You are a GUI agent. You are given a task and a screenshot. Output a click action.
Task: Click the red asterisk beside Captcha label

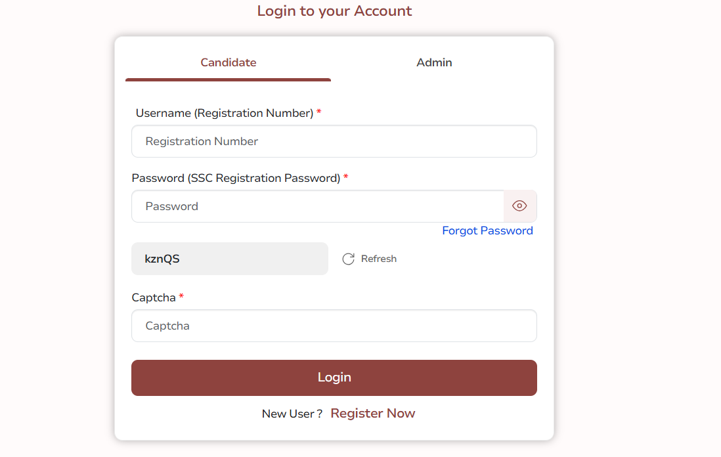pos(181,297)
